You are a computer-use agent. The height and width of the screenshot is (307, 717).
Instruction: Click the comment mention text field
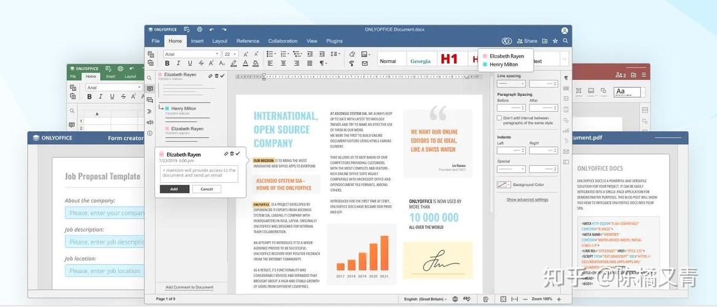(x=199, y=174)
